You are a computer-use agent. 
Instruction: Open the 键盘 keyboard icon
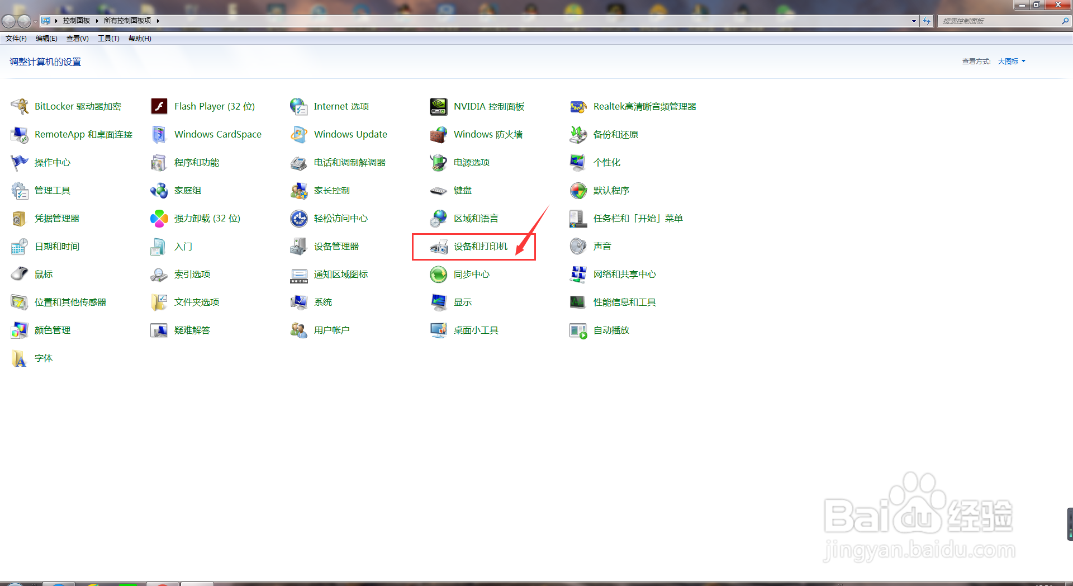point(439,190)
